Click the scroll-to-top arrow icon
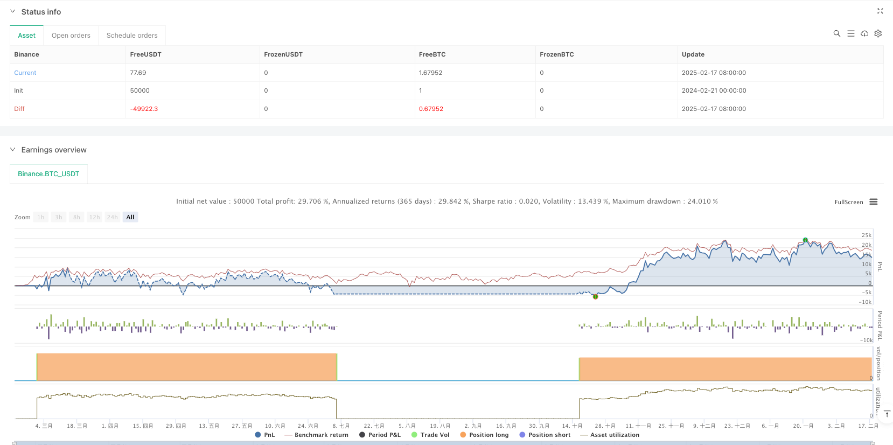 887,414
